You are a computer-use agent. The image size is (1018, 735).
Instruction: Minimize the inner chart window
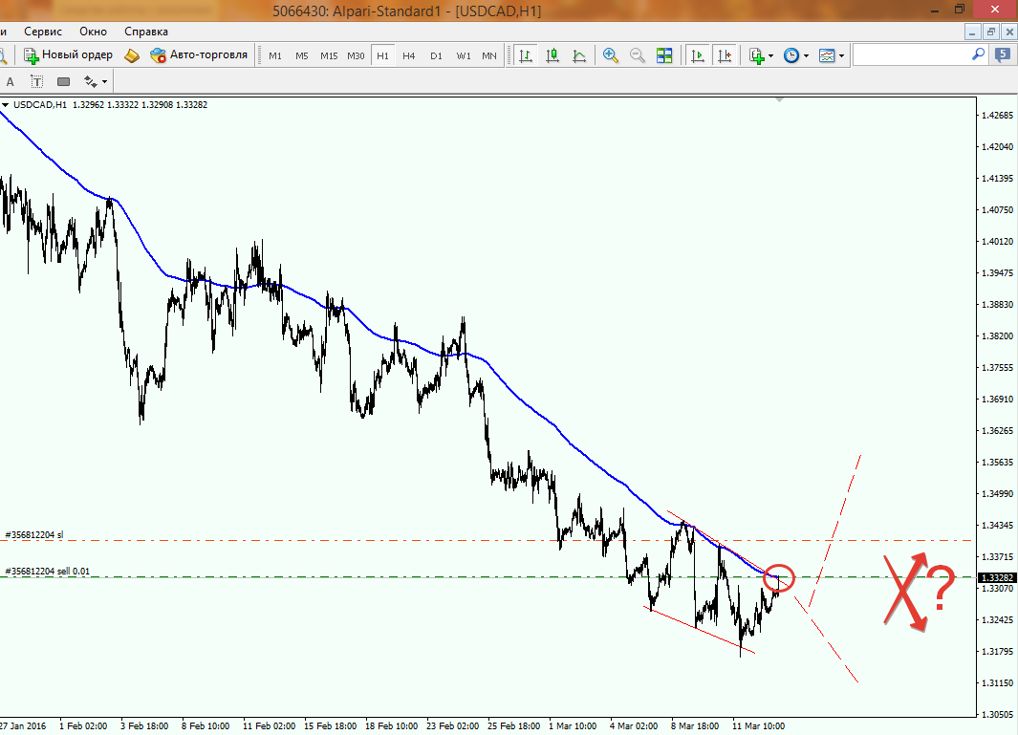pos(972,32)
